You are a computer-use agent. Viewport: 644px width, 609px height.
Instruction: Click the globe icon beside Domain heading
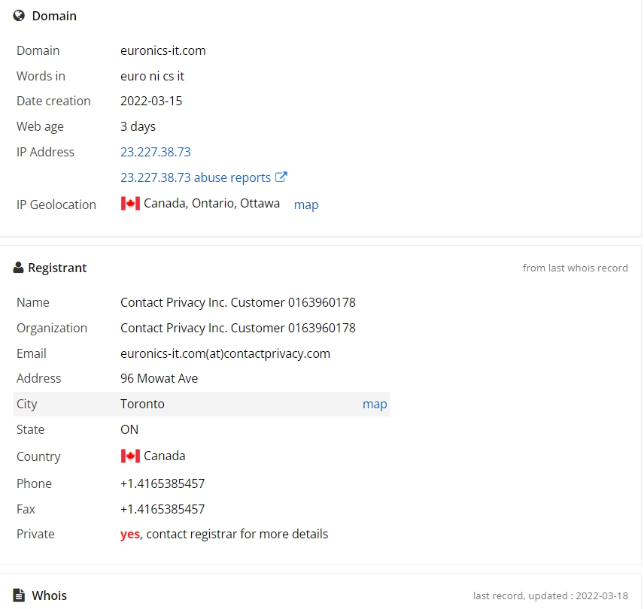(x=19, y=16)
